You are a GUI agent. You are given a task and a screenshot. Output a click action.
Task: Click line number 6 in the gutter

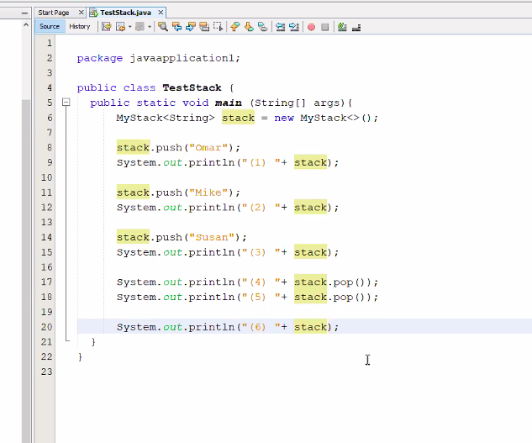[50, 118]
